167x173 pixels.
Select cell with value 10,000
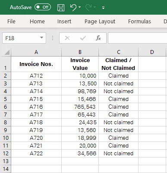[80, 76]
